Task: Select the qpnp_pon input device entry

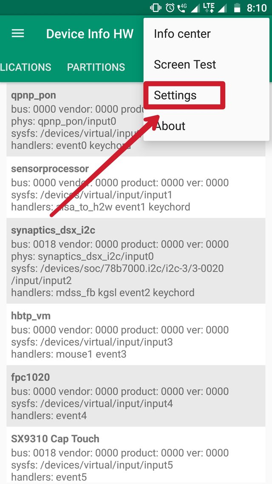Action: pos(72,120)
